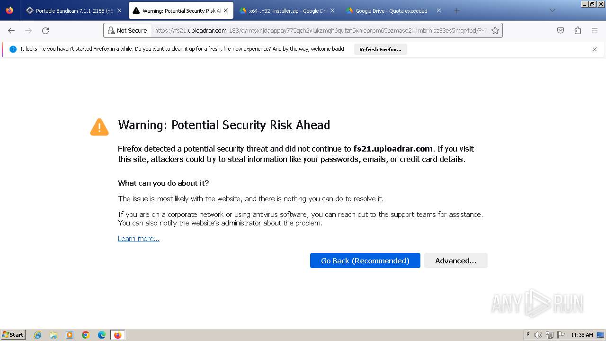Expand the Advanced... options

coord(455,260)
